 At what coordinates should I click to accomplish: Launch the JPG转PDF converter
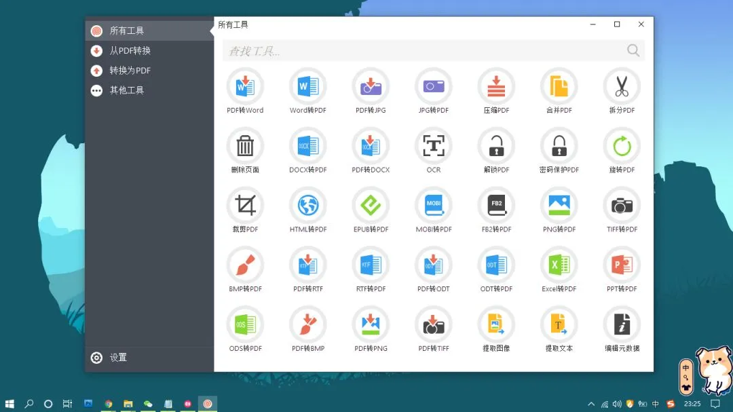(x=433, y=92)
